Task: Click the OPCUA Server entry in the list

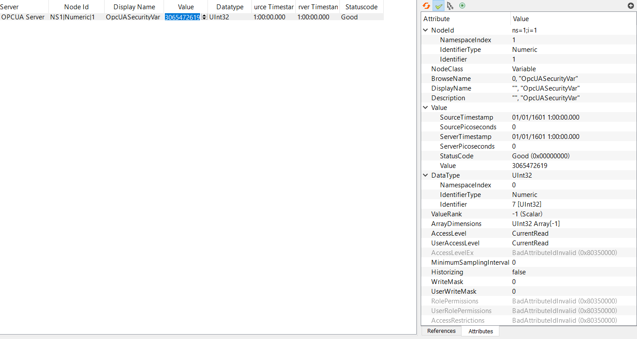Action: tap(23, 17)
